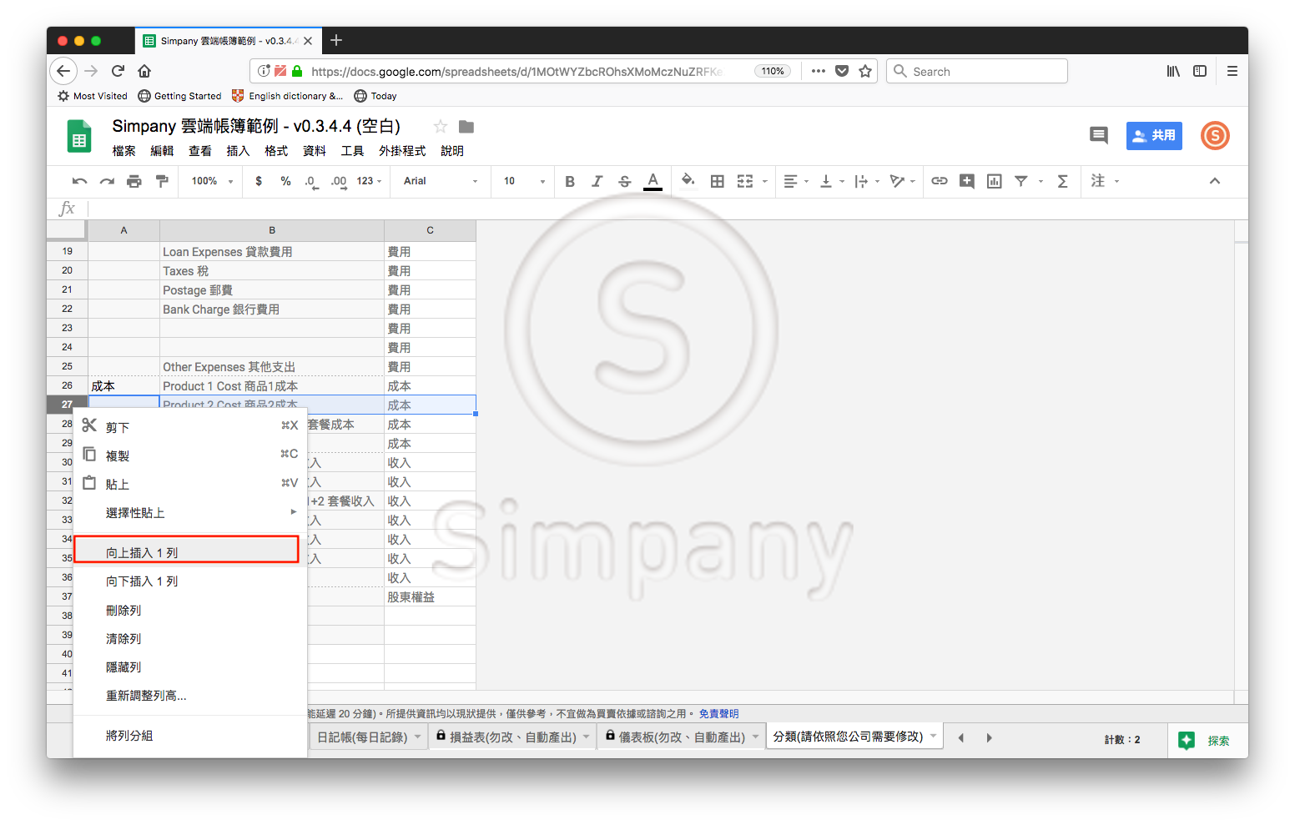
Task: Open the Arial font dropdown
Action: click(440, 181)
